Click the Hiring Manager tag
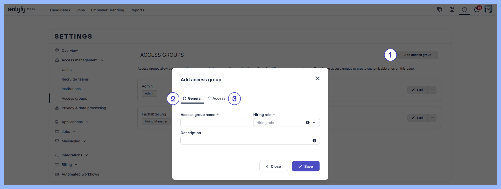The width and height of the screenshot is (501, 189). 156,121
